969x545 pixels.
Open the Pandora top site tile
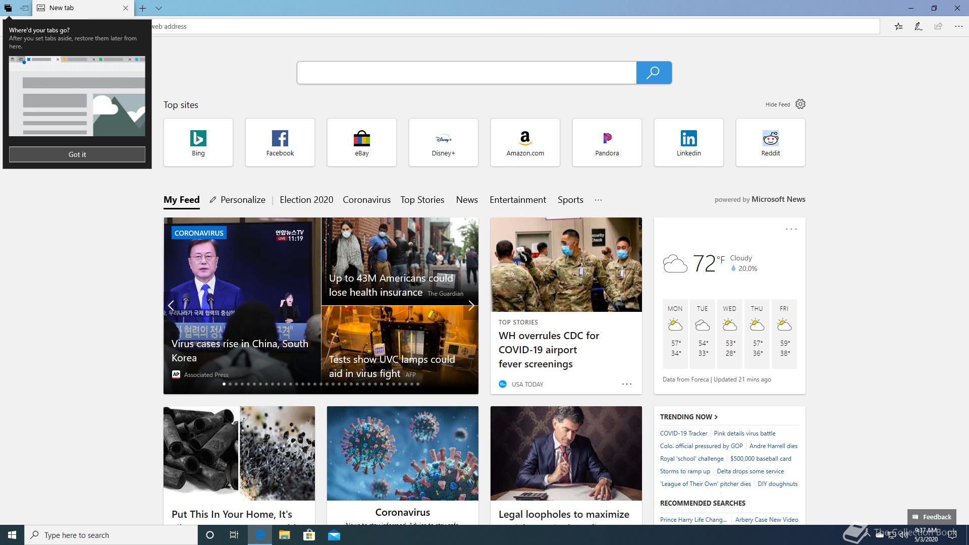pos(607,142)
